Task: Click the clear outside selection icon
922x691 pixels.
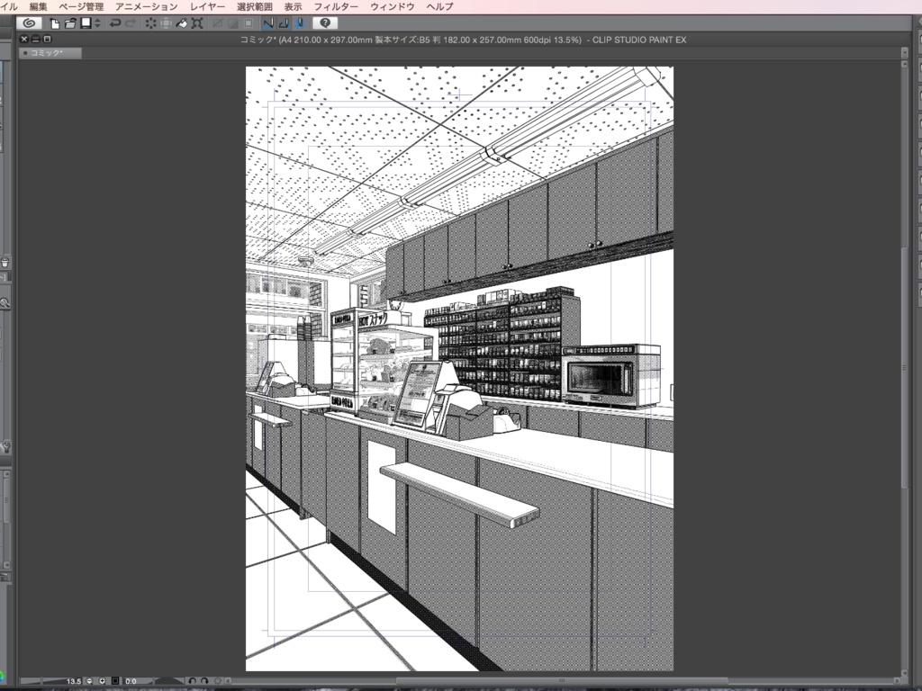Action: point(167,22)
